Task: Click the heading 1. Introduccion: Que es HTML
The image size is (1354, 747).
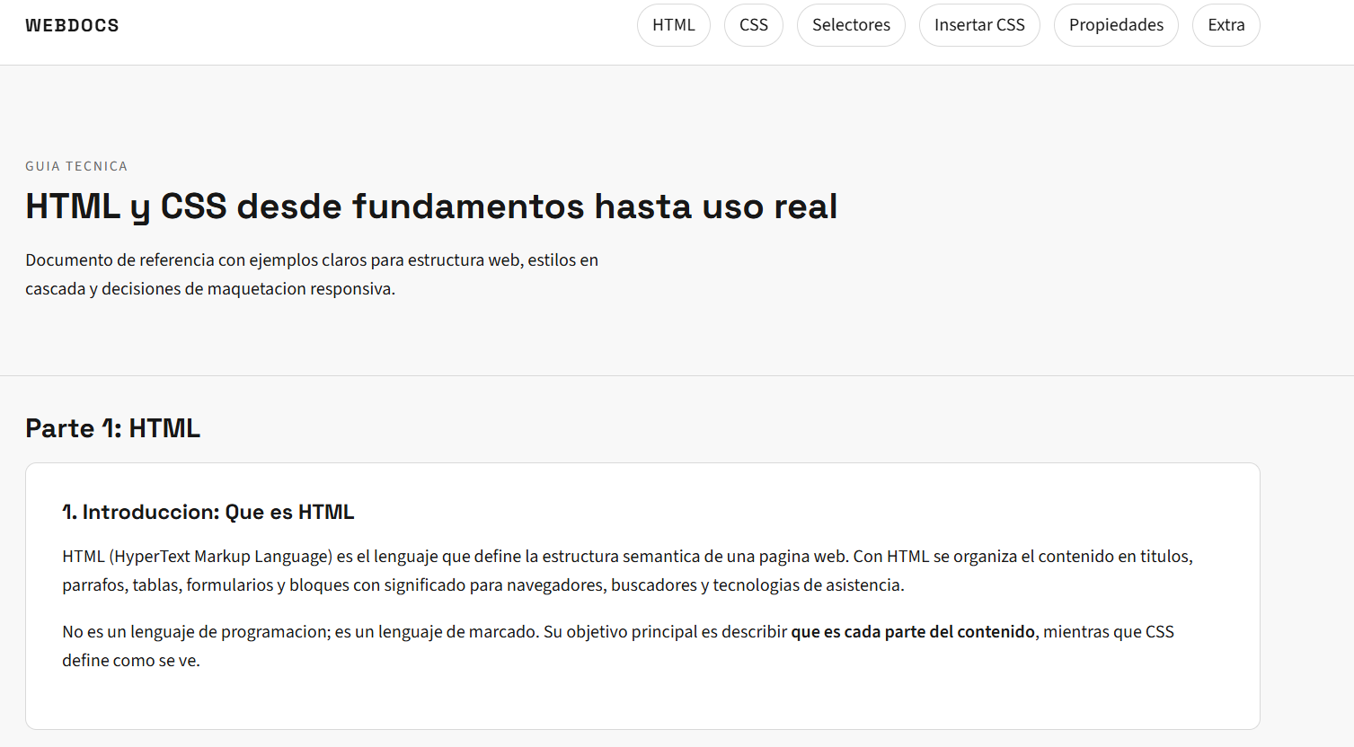Action: 208,512
